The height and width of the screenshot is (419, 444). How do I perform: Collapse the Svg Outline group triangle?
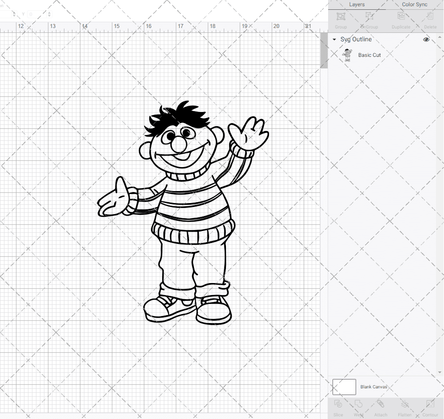click(x=334, y=39)
